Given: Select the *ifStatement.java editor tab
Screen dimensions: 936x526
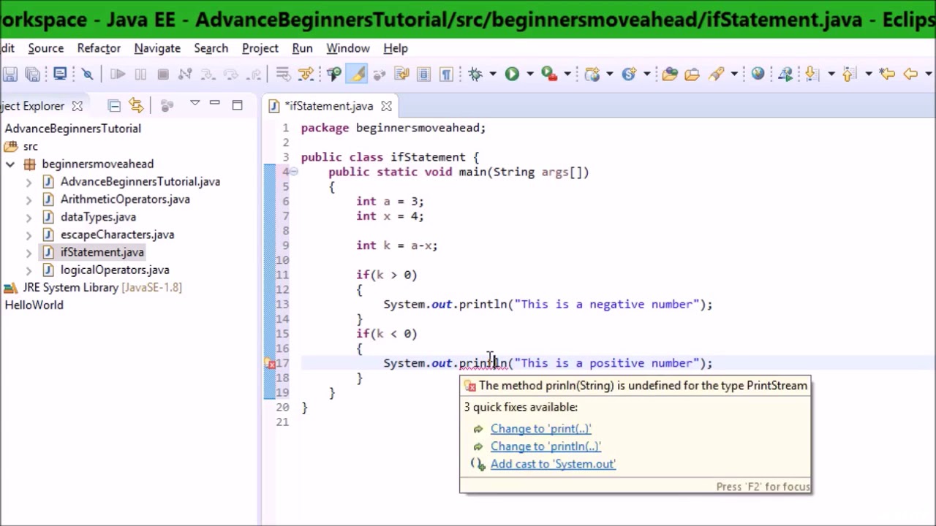Looking at the screenshot, I should point(329,106).
